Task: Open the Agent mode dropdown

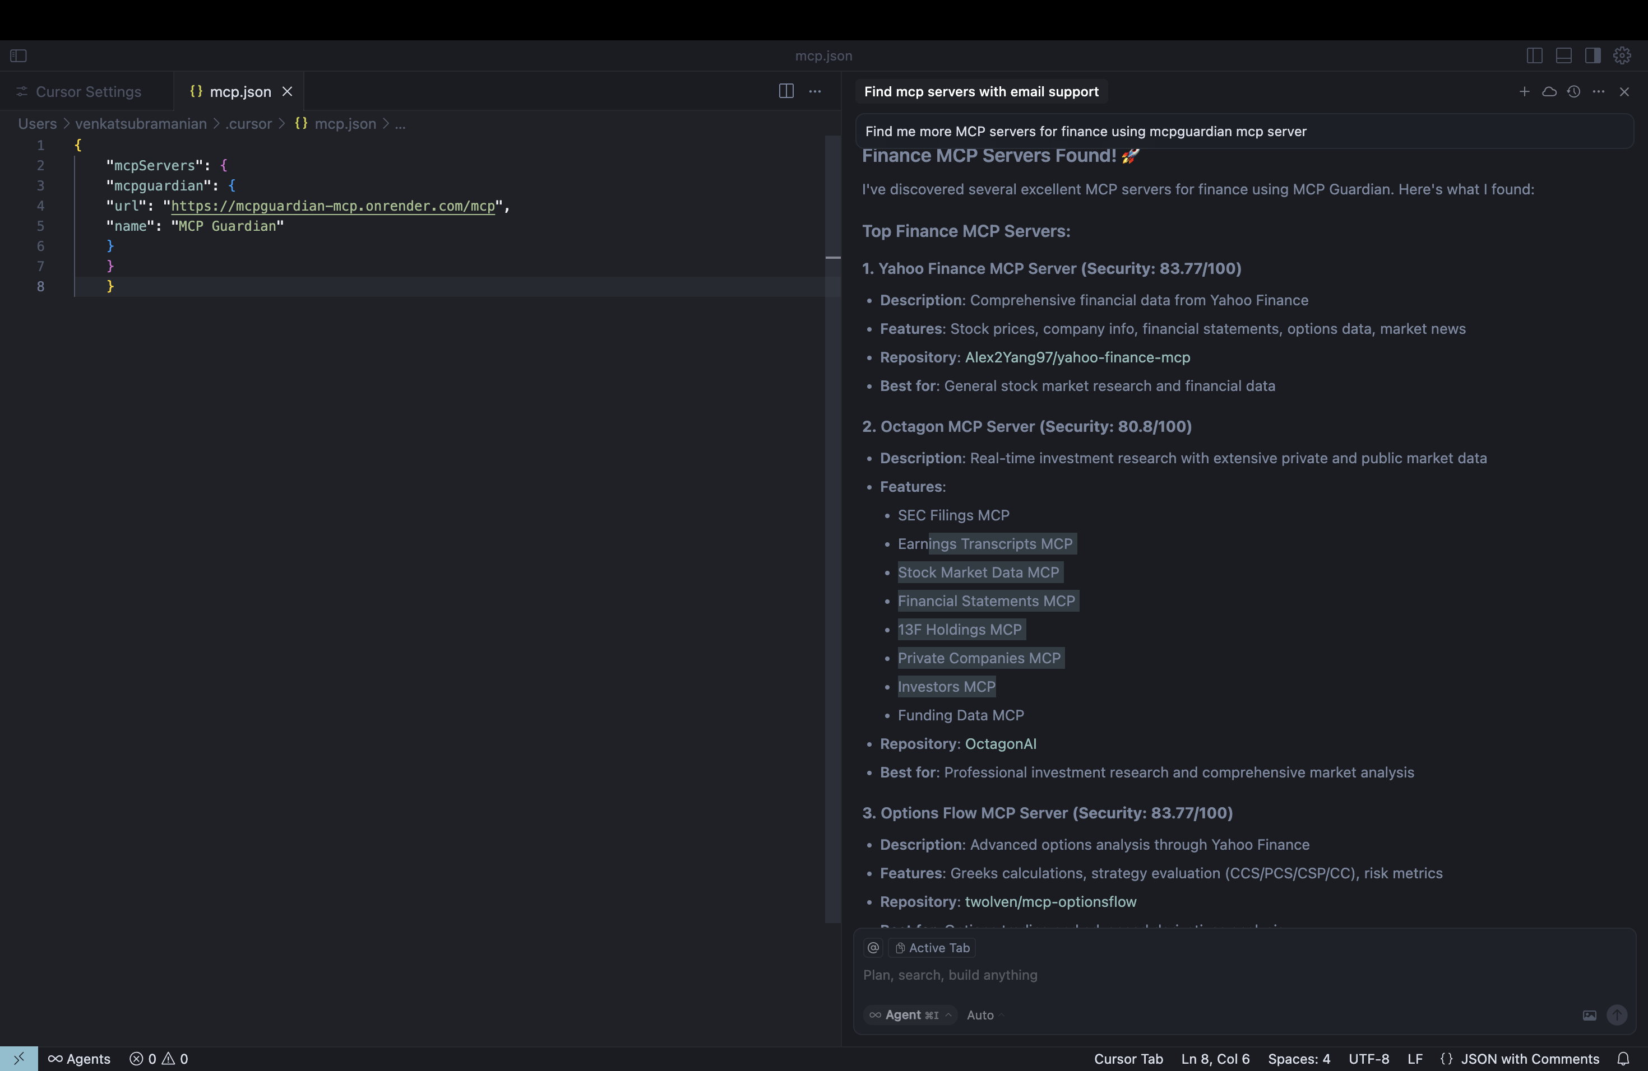Action: coord(910,1015)
